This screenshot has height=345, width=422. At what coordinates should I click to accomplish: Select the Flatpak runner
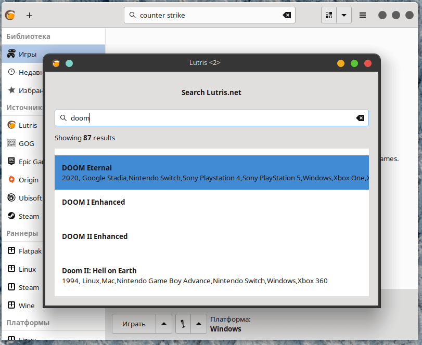(22, 251)
